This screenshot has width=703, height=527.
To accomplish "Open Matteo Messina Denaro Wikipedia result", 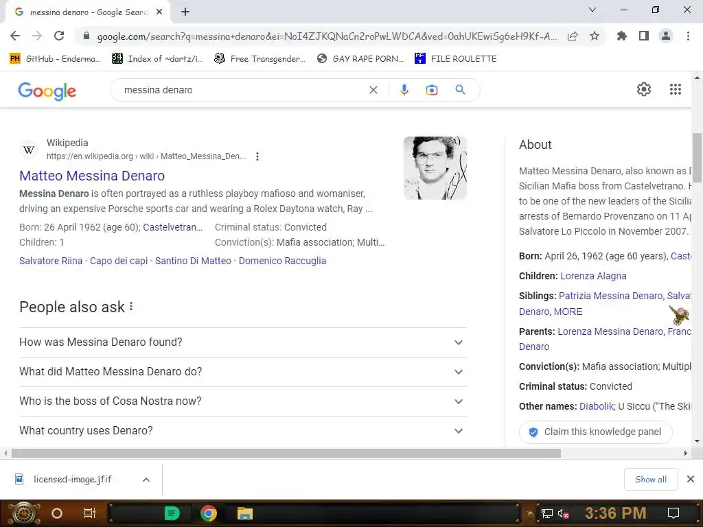I will [x=92, y=176].
